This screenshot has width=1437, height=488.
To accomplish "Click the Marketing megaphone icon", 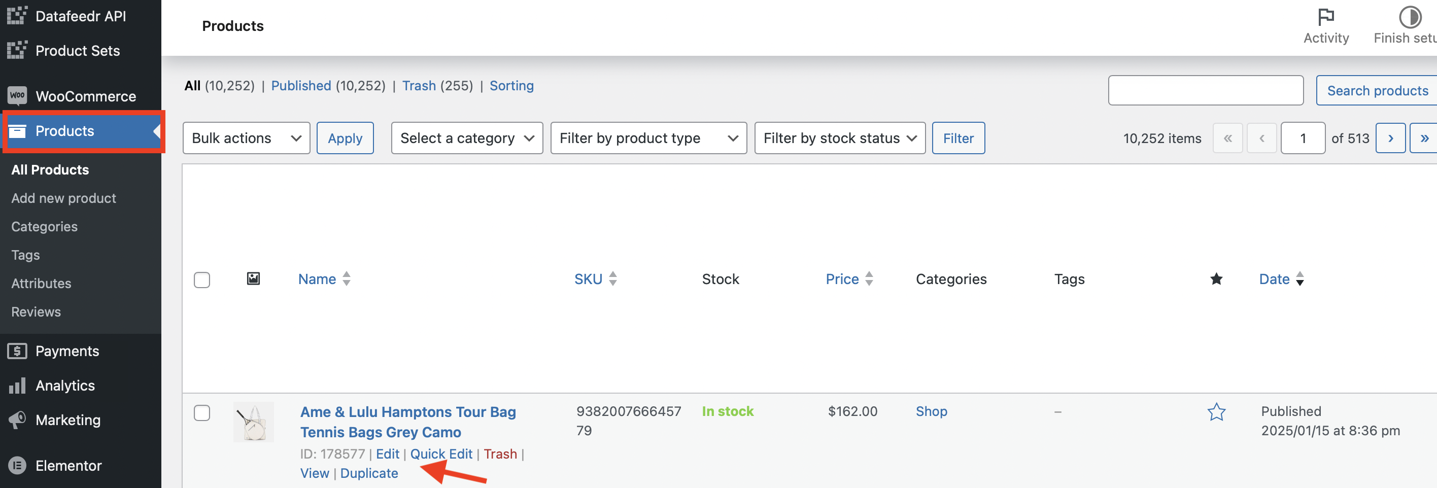I will tap(17, 420).
